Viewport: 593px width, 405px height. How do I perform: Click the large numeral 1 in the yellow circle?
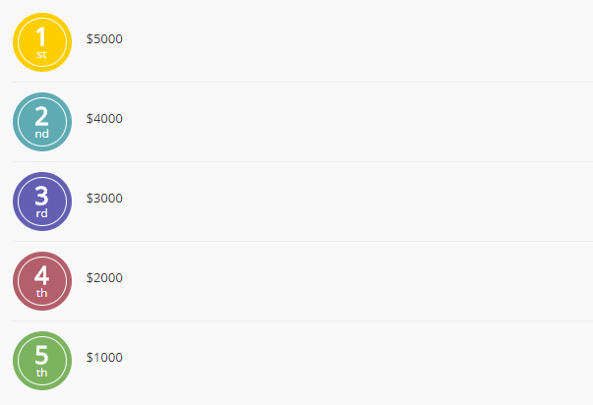tap(41, 35)
